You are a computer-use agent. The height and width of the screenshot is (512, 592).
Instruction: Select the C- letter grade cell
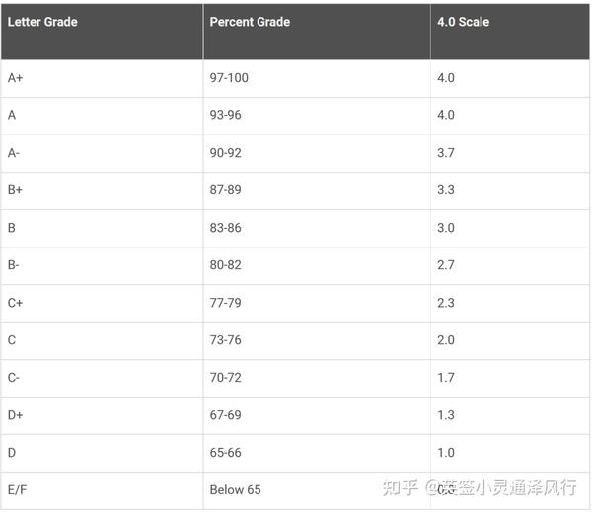pos(14,378)
